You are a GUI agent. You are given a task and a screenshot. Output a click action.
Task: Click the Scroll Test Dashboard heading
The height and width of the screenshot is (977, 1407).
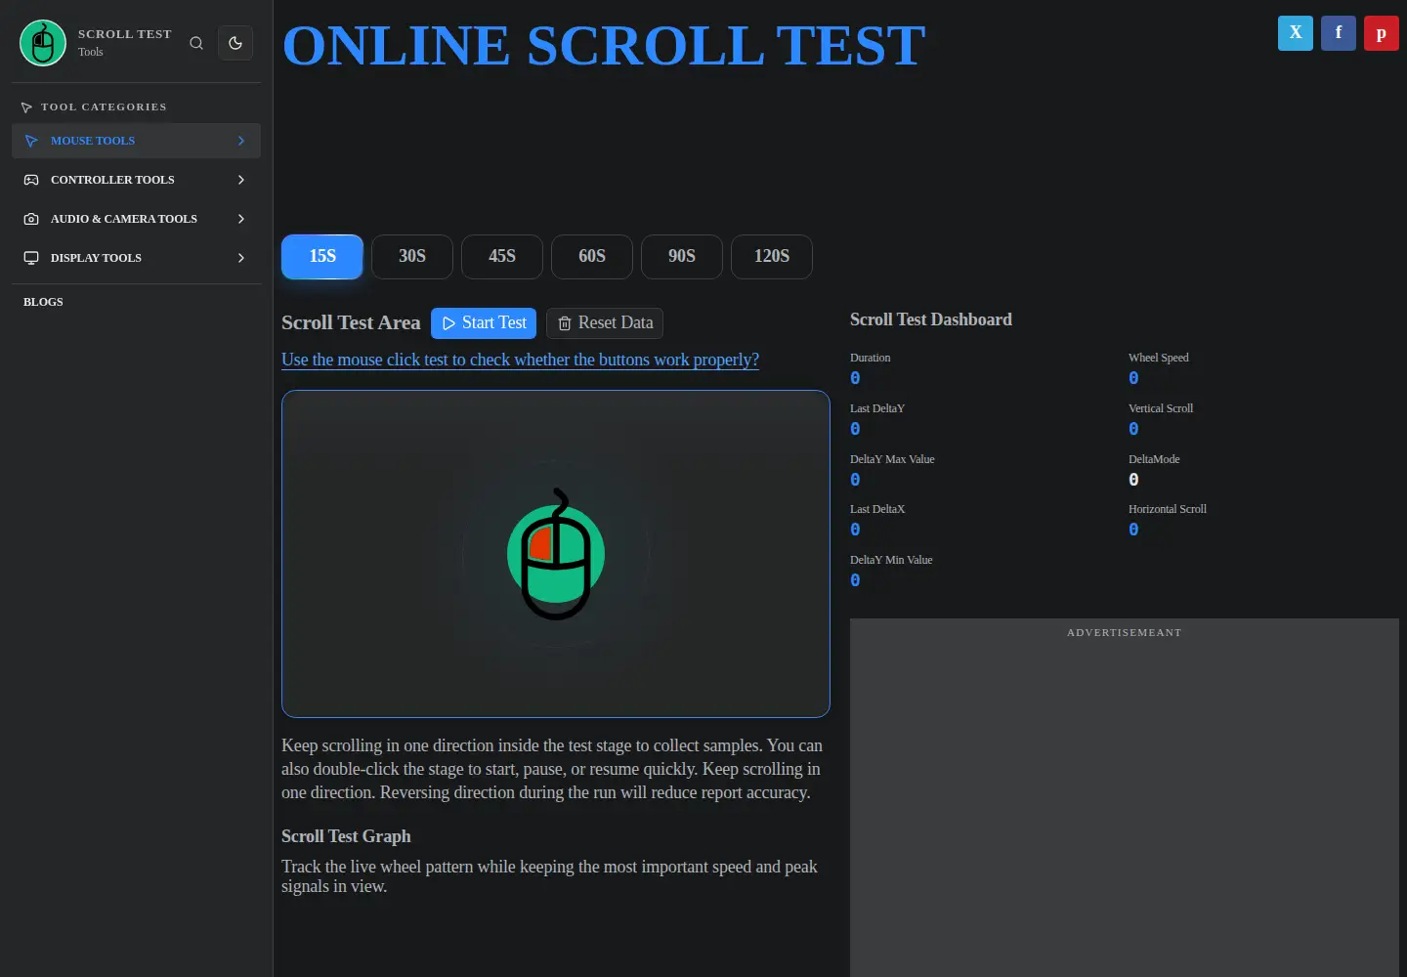click(931, 319)
